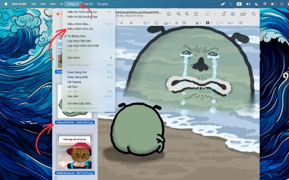Open the Apple menu
The image size is (289, 180).
(x=6, y=4)
